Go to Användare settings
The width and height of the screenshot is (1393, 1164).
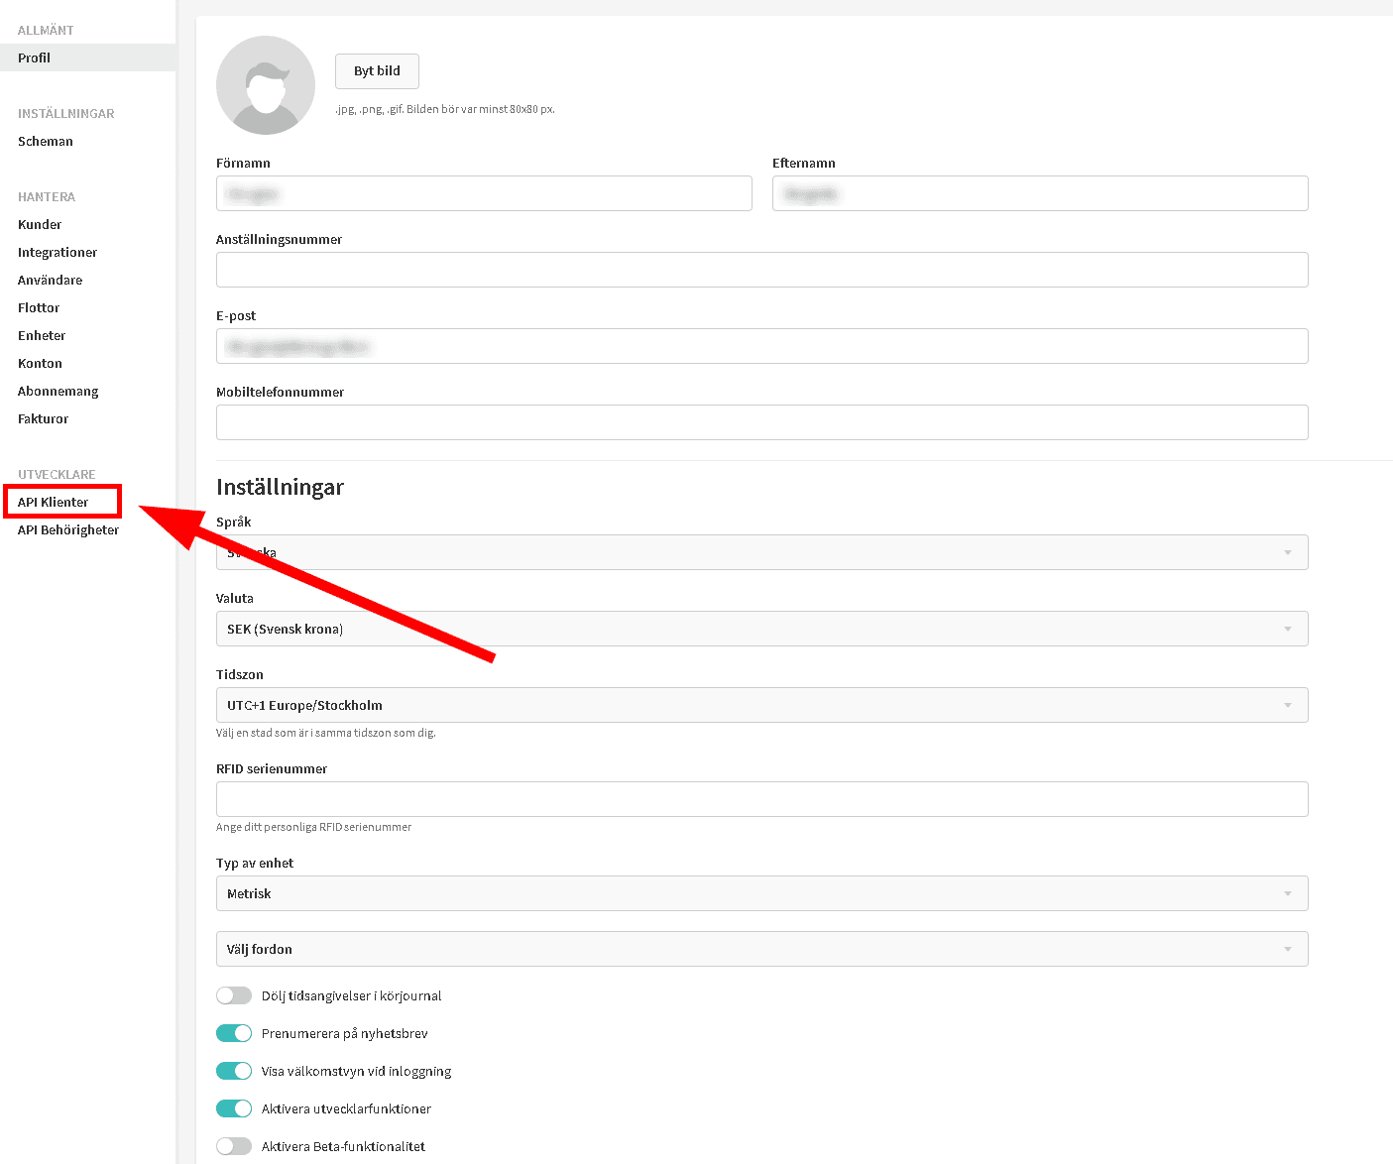point(50,280)
